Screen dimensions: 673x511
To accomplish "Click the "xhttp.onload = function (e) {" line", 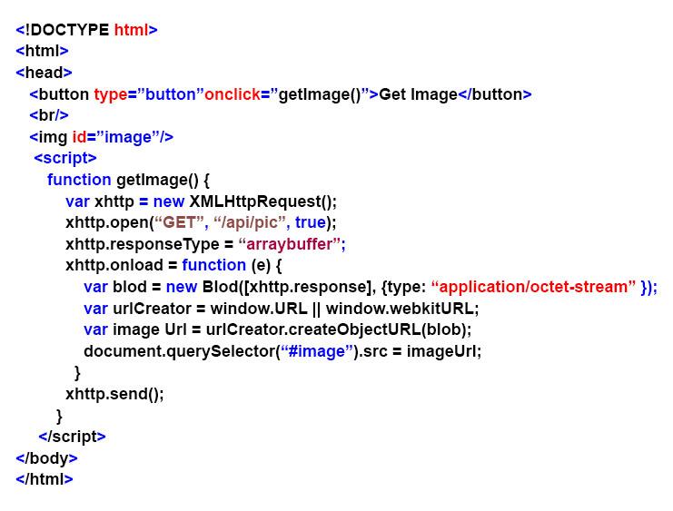I will [173, 266].
